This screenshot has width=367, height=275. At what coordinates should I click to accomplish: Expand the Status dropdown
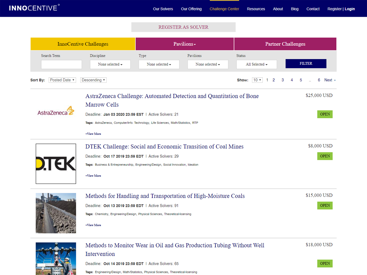[257, 64]
